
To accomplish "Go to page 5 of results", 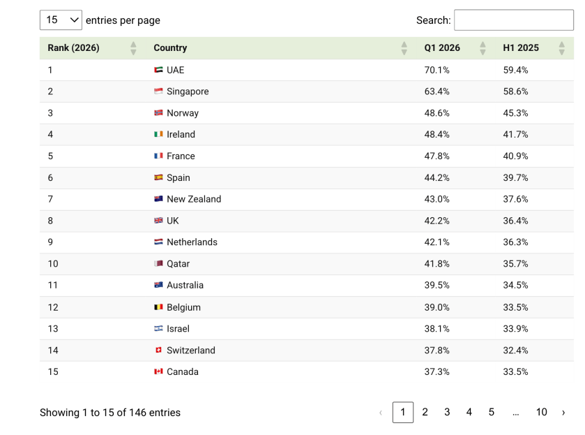I will click(492, 412).
